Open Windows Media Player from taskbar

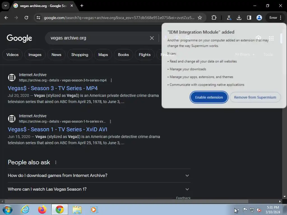tap(94, 209)
